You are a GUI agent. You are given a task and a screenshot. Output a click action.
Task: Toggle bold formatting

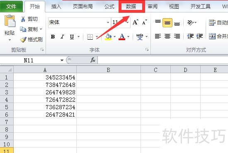pyautogui.click(x=53, y=37)
